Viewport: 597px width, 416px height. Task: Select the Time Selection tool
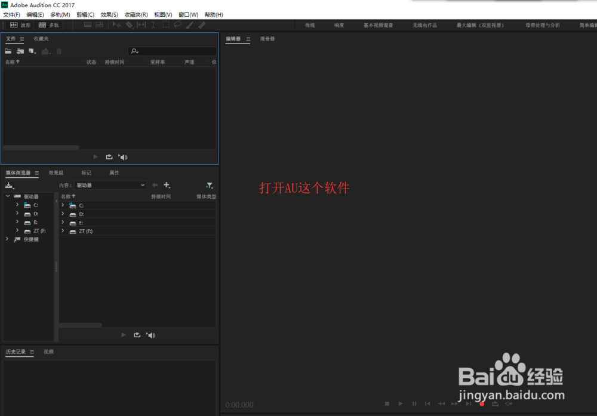[x=153, y=25]
